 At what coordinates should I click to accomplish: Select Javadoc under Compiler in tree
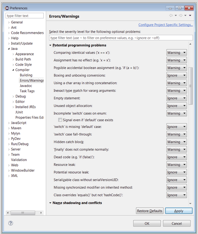(26, 86)
